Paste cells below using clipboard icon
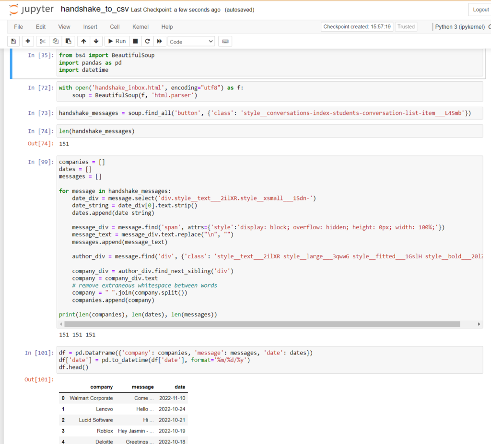Screen dimensions: 491x444 pos(68,42)
